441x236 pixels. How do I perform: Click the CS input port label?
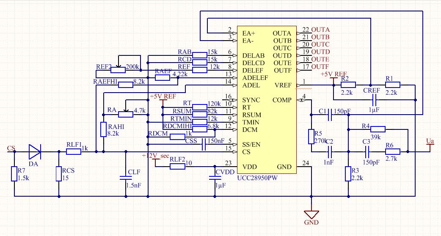(x=11, y=148)
